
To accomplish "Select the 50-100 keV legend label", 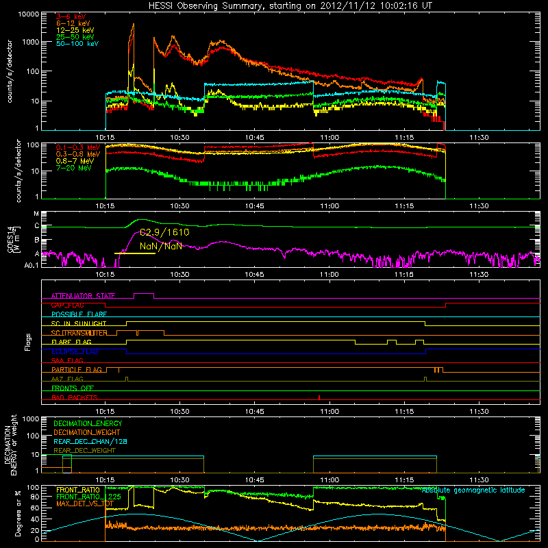I will [x=77, y=44].
